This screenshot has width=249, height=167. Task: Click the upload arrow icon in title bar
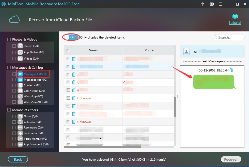click(x=203, y=4)
